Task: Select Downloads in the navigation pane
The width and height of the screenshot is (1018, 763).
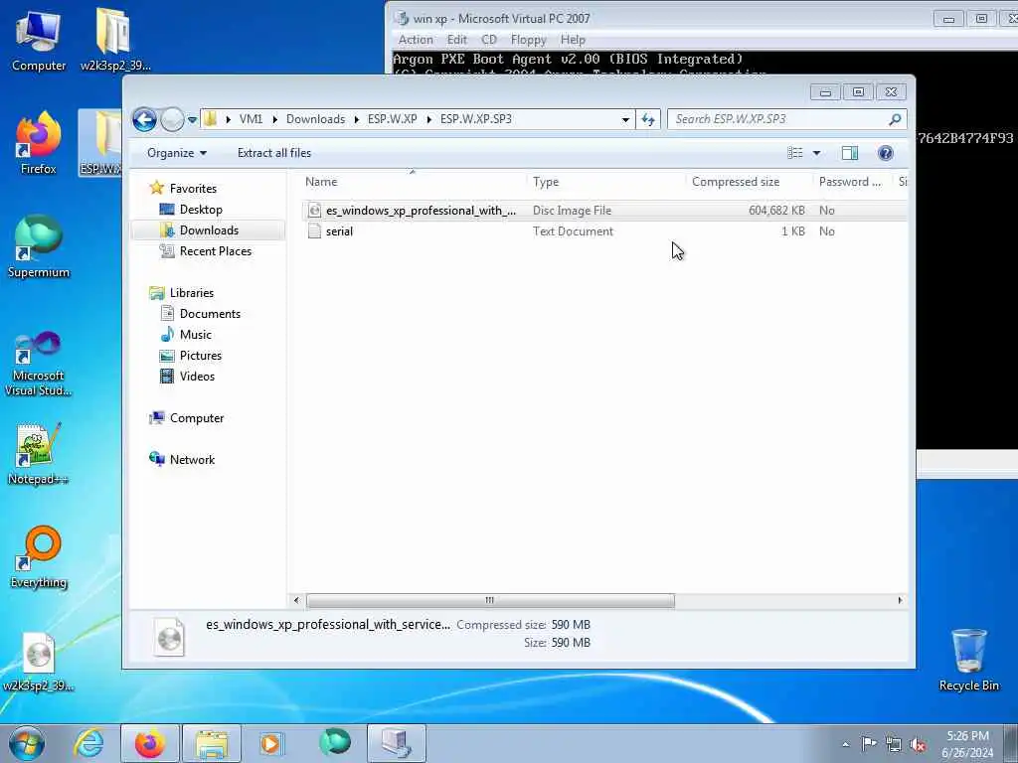Action: [209, 230]
